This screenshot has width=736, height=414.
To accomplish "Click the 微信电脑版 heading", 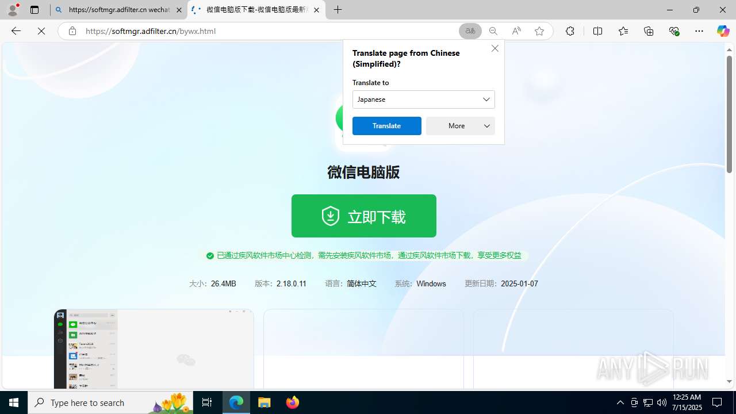I will 363,172.
